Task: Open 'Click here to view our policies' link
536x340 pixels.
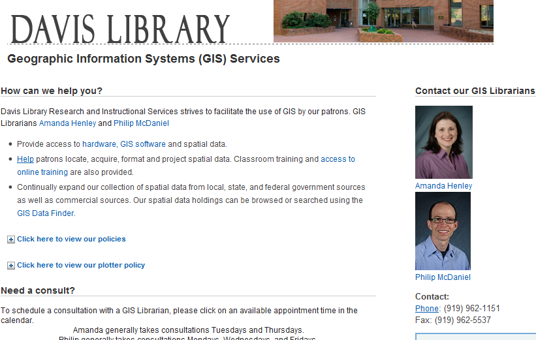Action: click(71, 240)
